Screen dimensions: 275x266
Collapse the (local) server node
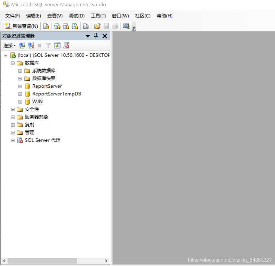[6, 56]
